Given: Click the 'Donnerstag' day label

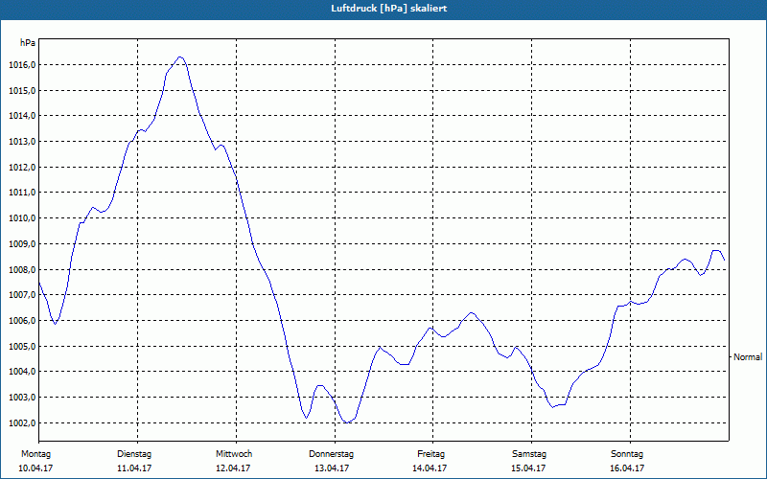Looking at the screenshot, I should coord(331,454).
